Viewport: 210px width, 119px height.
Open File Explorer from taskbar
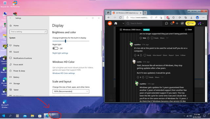pyautogui.click(x=32, y=116)
